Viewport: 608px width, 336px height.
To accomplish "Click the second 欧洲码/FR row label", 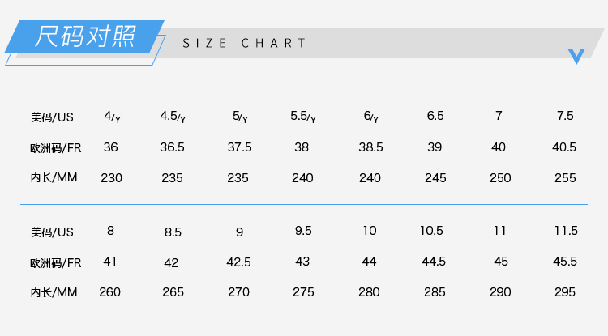I will tap(56, 263).
